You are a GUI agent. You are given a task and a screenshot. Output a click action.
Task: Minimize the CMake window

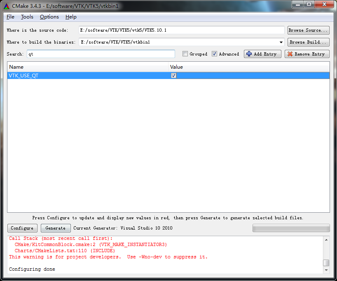298,4
